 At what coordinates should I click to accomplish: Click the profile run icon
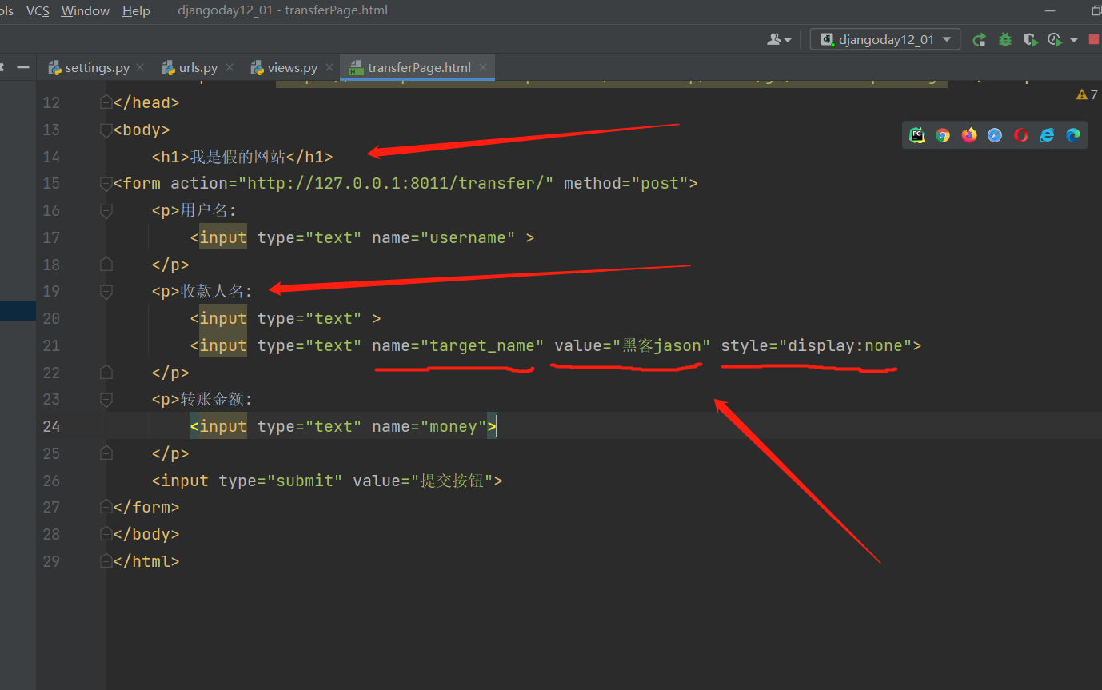click(x=1055, y=39)
